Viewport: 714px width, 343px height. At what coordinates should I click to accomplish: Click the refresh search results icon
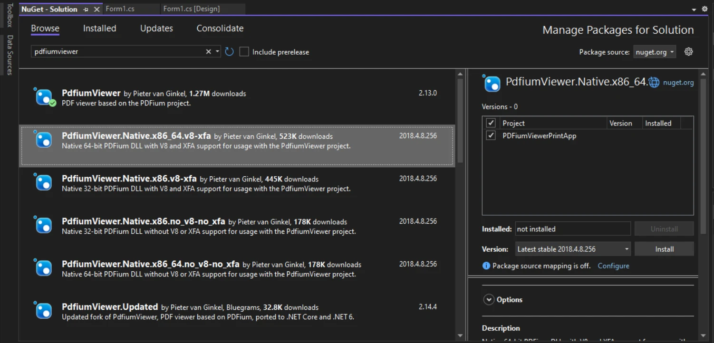coord(229,52)
